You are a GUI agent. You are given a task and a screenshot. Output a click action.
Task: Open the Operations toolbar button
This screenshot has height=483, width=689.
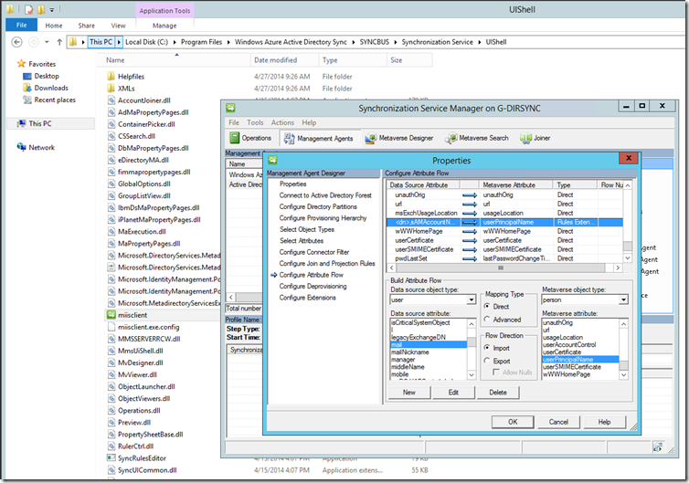click(x=251, y=138)
